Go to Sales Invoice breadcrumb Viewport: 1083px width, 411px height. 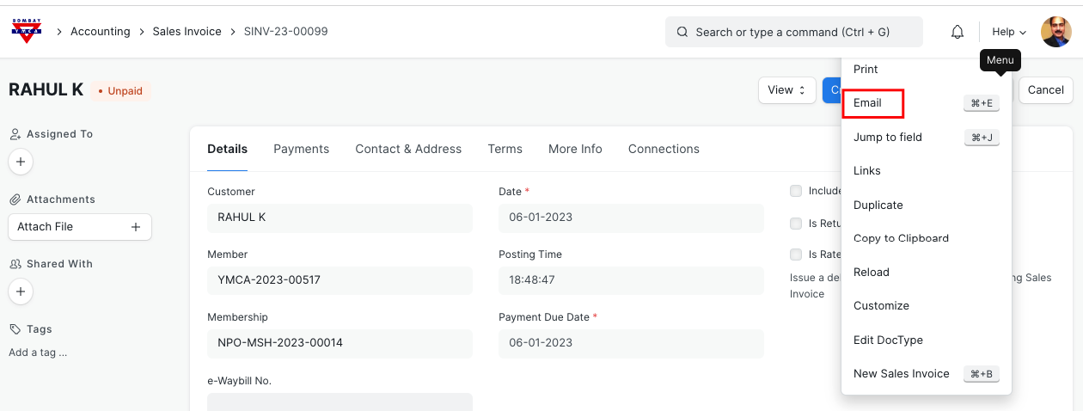187,32
